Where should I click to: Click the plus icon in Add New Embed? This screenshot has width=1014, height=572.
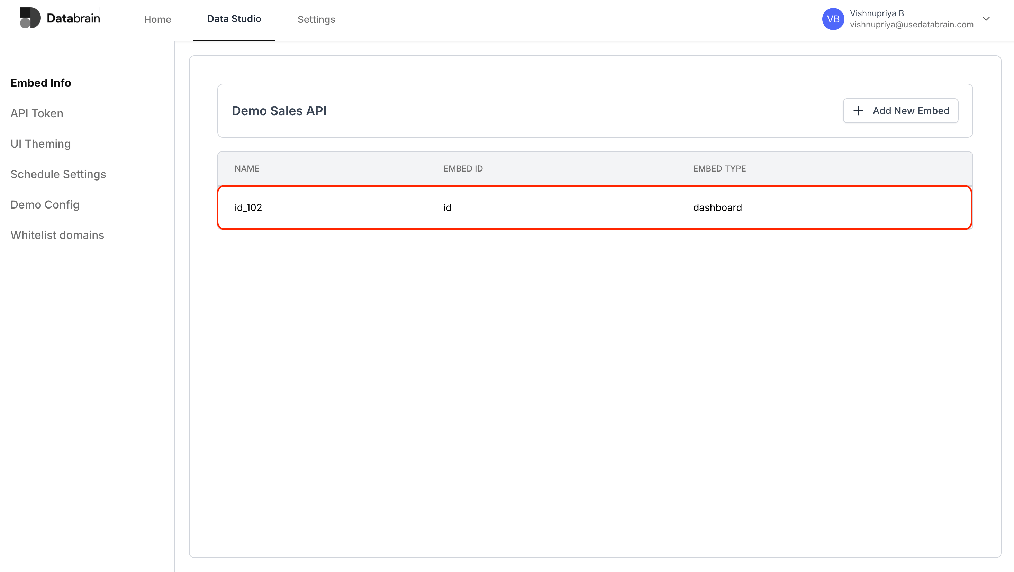[x=858, y=111]
